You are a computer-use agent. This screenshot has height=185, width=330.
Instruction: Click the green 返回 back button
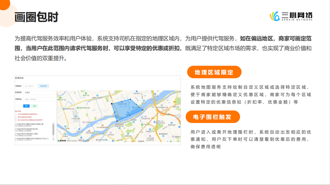[x=34, y=106]
